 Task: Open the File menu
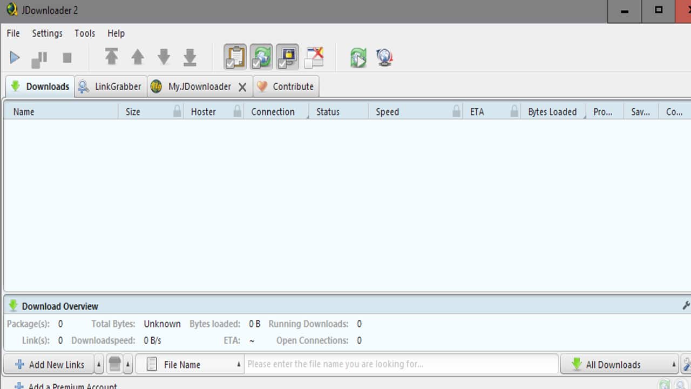click(13, 33)
